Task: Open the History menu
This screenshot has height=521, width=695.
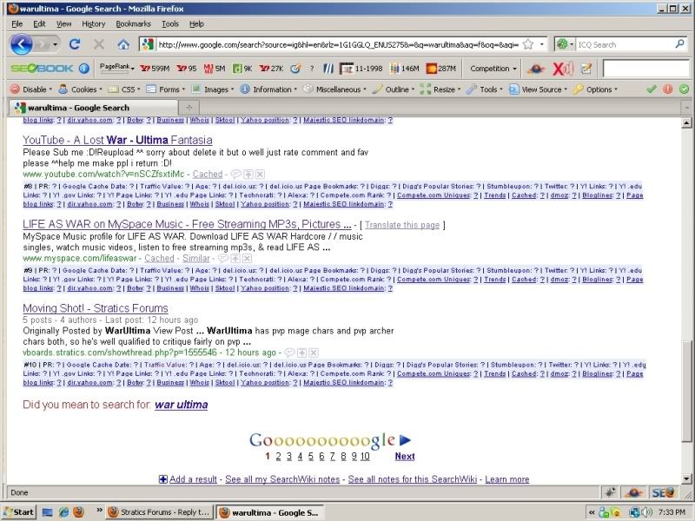Action: point(94,24)
